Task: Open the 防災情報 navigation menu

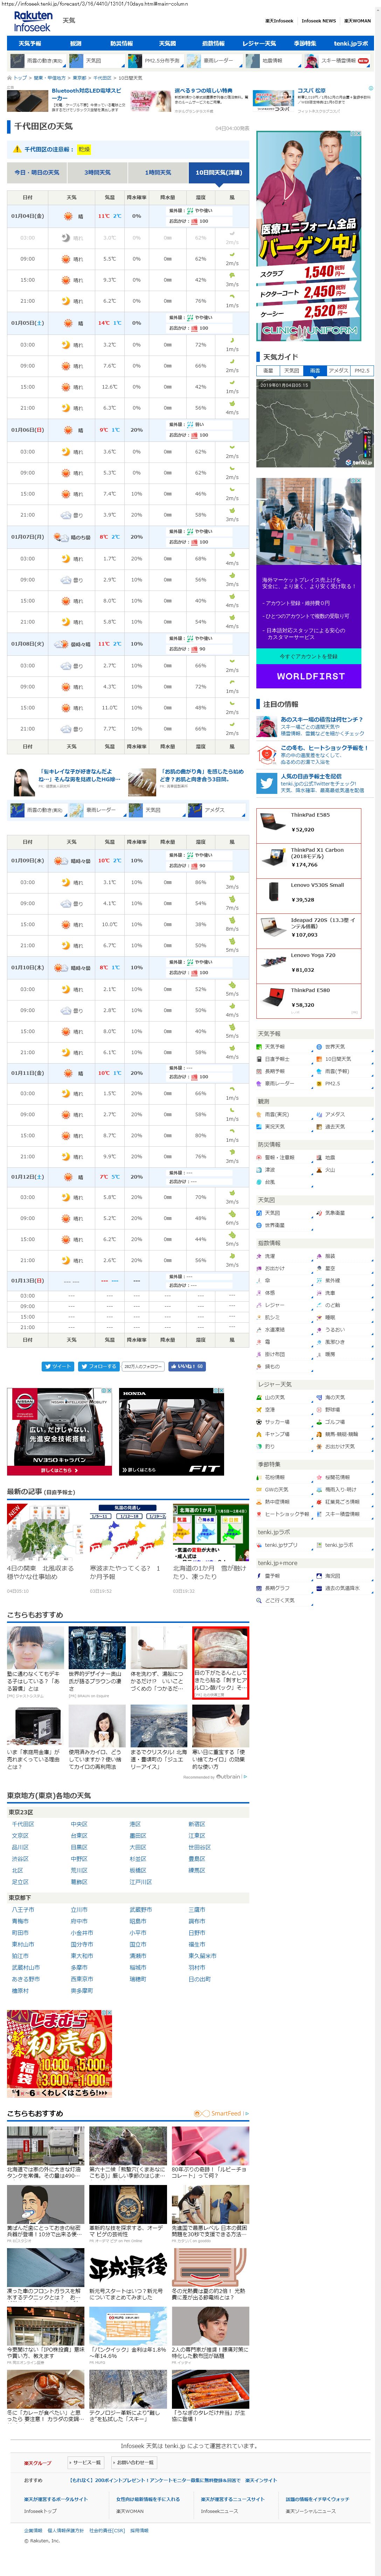Action: 121,44
